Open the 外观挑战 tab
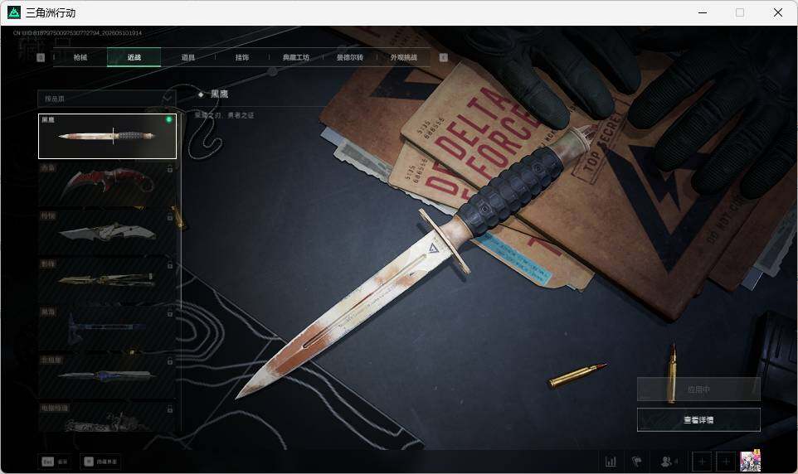 pyautogui.click(x=404, y=57)
